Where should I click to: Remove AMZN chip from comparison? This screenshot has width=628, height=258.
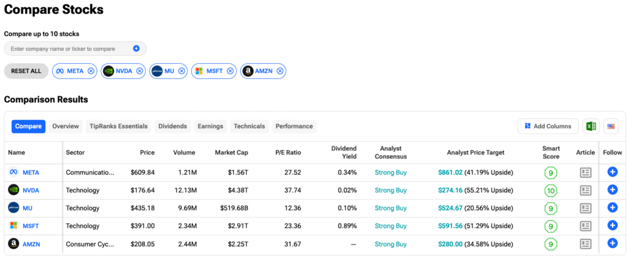click(280, 71)
